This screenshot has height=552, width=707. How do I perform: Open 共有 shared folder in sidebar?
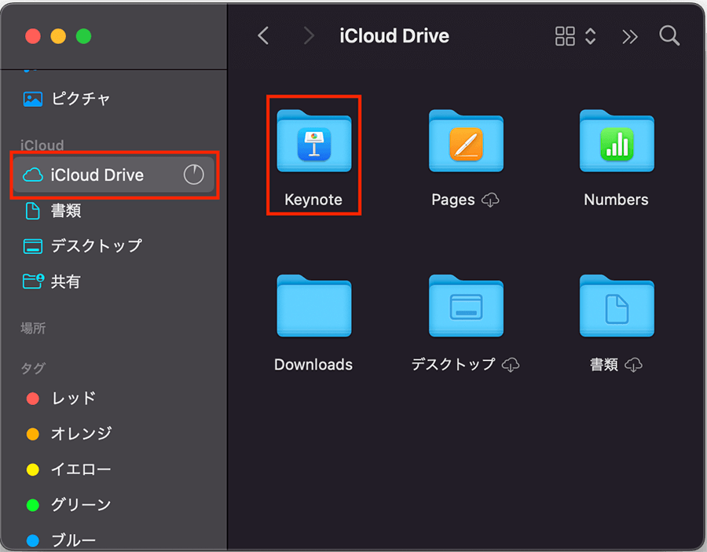(66, 282)
